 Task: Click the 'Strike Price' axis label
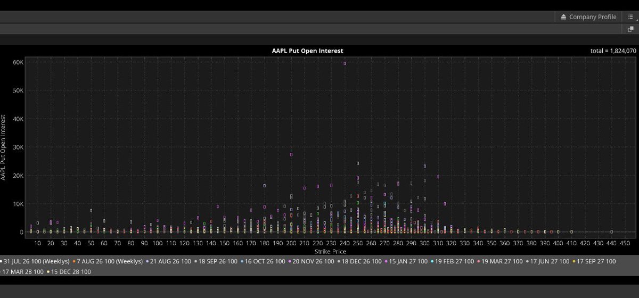coord(330,251)
